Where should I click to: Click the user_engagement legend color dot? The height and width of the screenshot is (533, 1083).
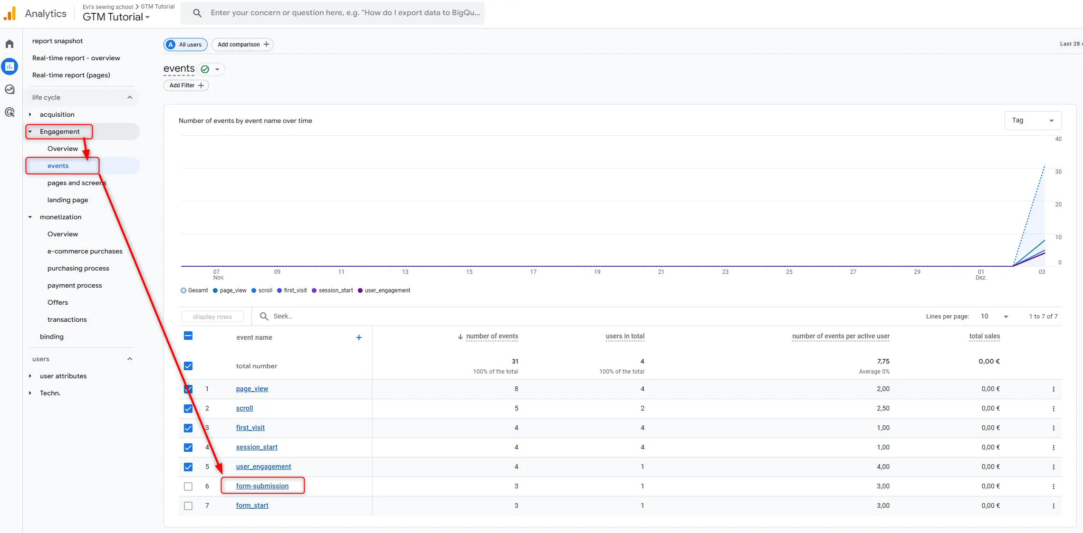click(x=360, y=290)
